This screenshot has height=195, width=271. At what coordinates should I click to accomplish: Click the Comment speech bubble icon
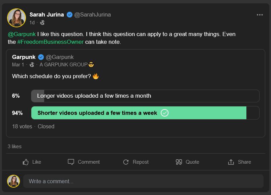pos(71,162)
